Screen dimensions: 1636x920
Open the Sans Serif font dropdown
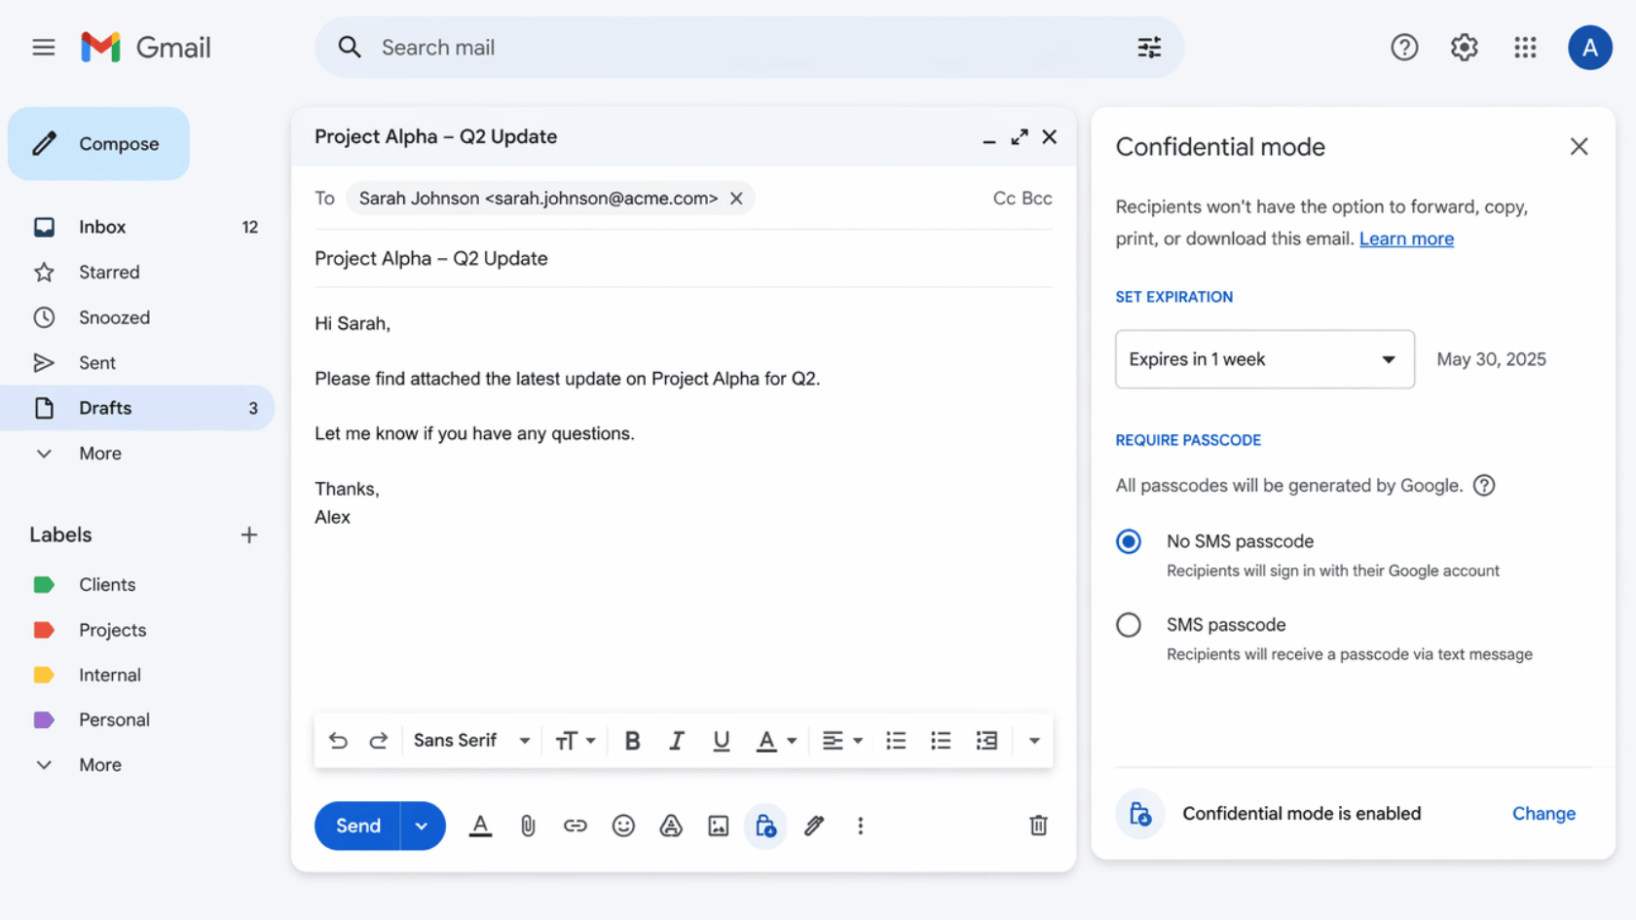(x=471, y=741)
